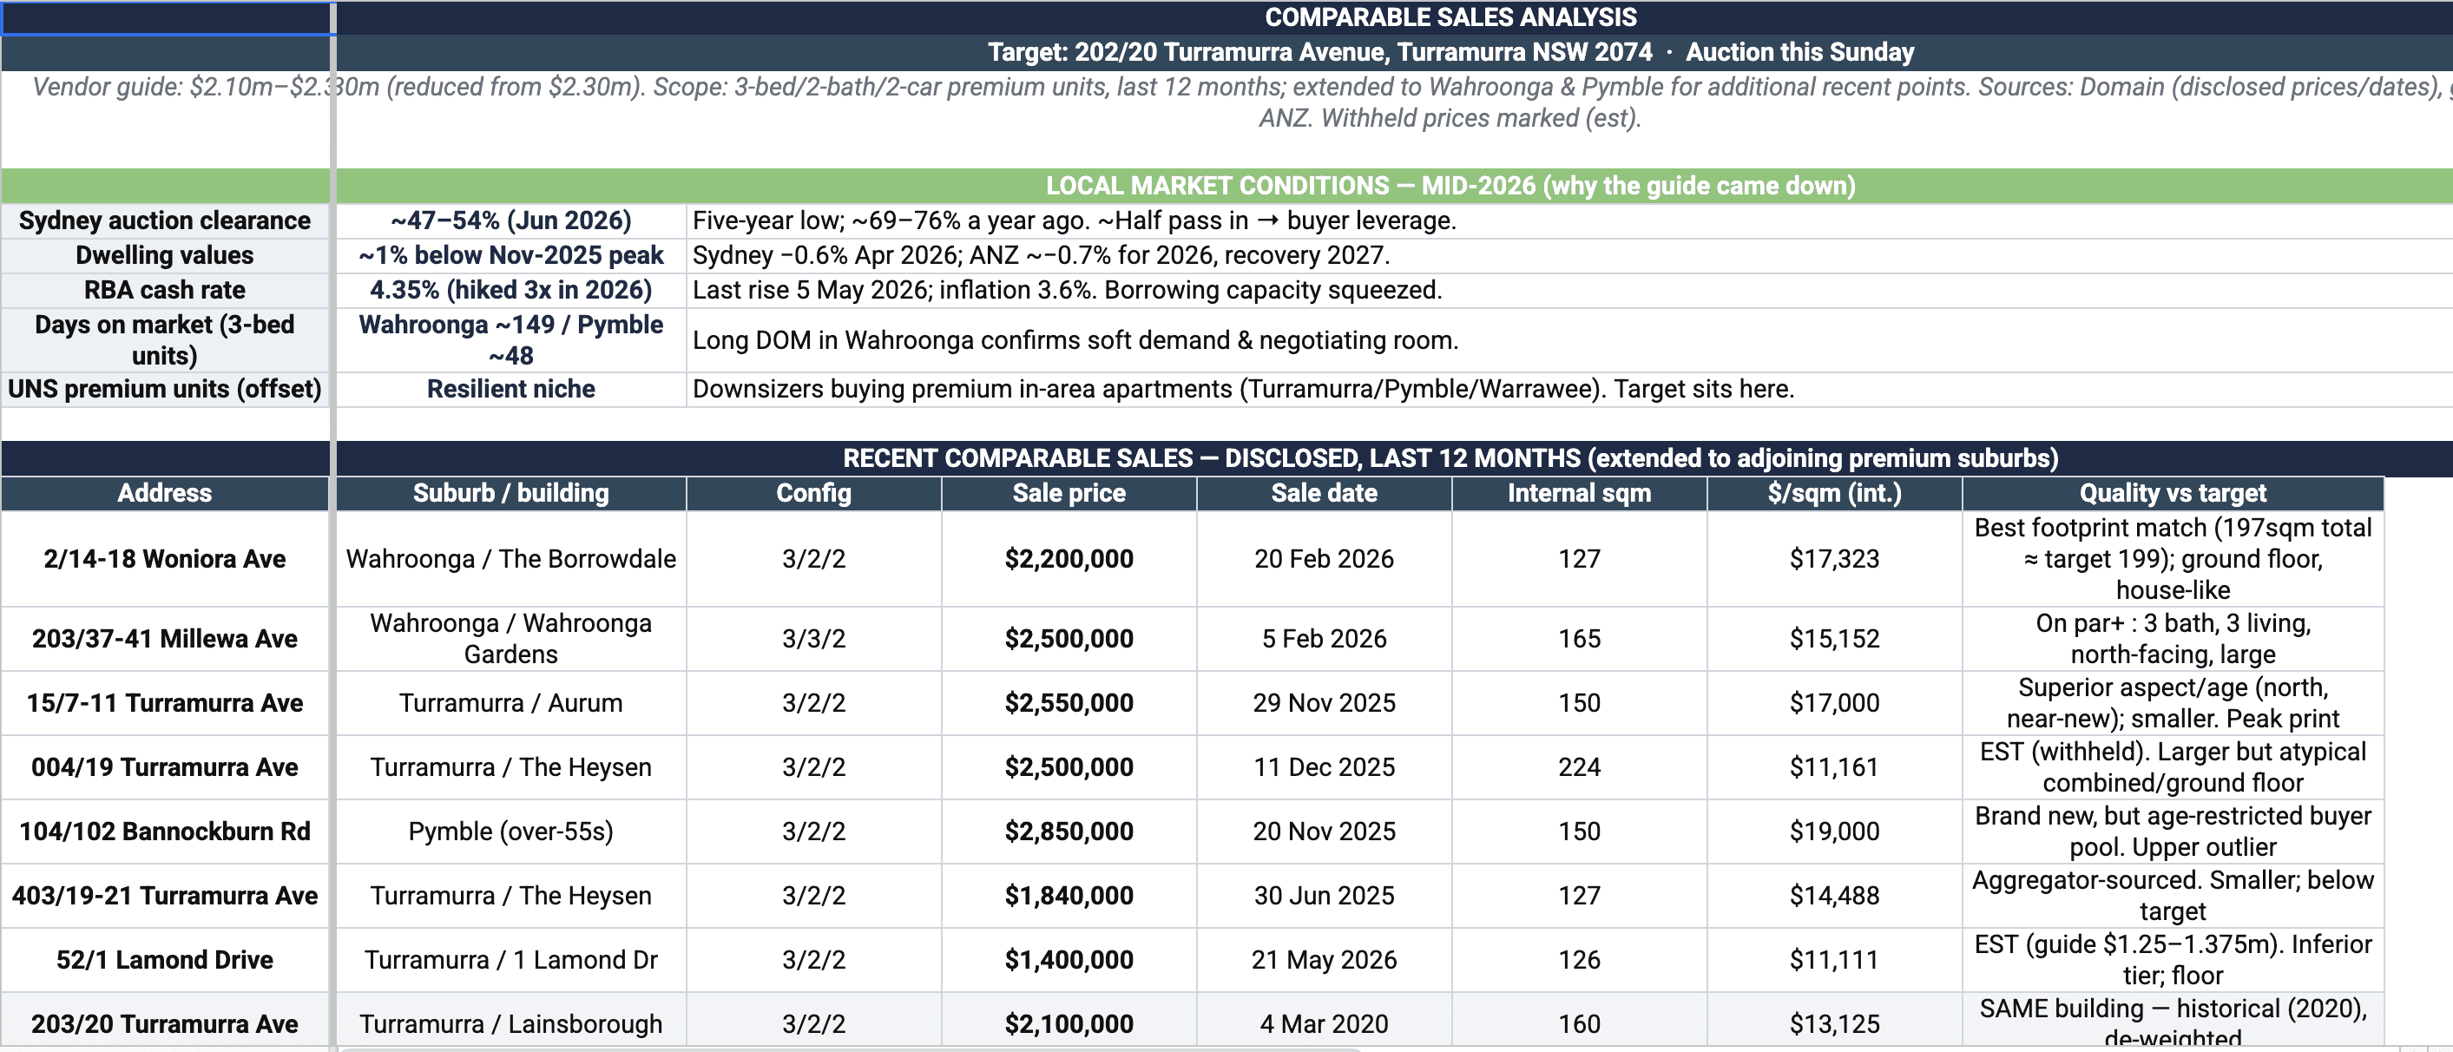Select the highlighted empty top-left cell
The width and height of the screenshot is (2453, 1052).
pyautogui.click(x=168, y=18)
